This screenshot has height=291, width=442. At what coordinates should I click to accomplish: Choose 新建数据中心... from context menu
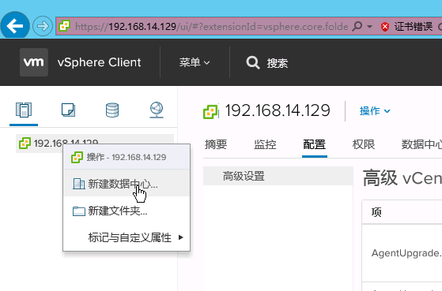pyautogui.click(x=127, y=184)
